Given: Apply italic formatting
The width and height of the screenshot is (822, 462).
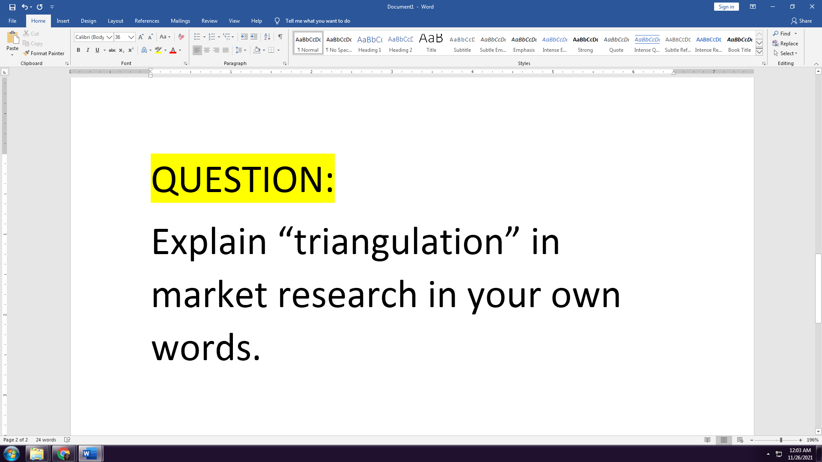Looking at the screenshot, I should point(88,50).
